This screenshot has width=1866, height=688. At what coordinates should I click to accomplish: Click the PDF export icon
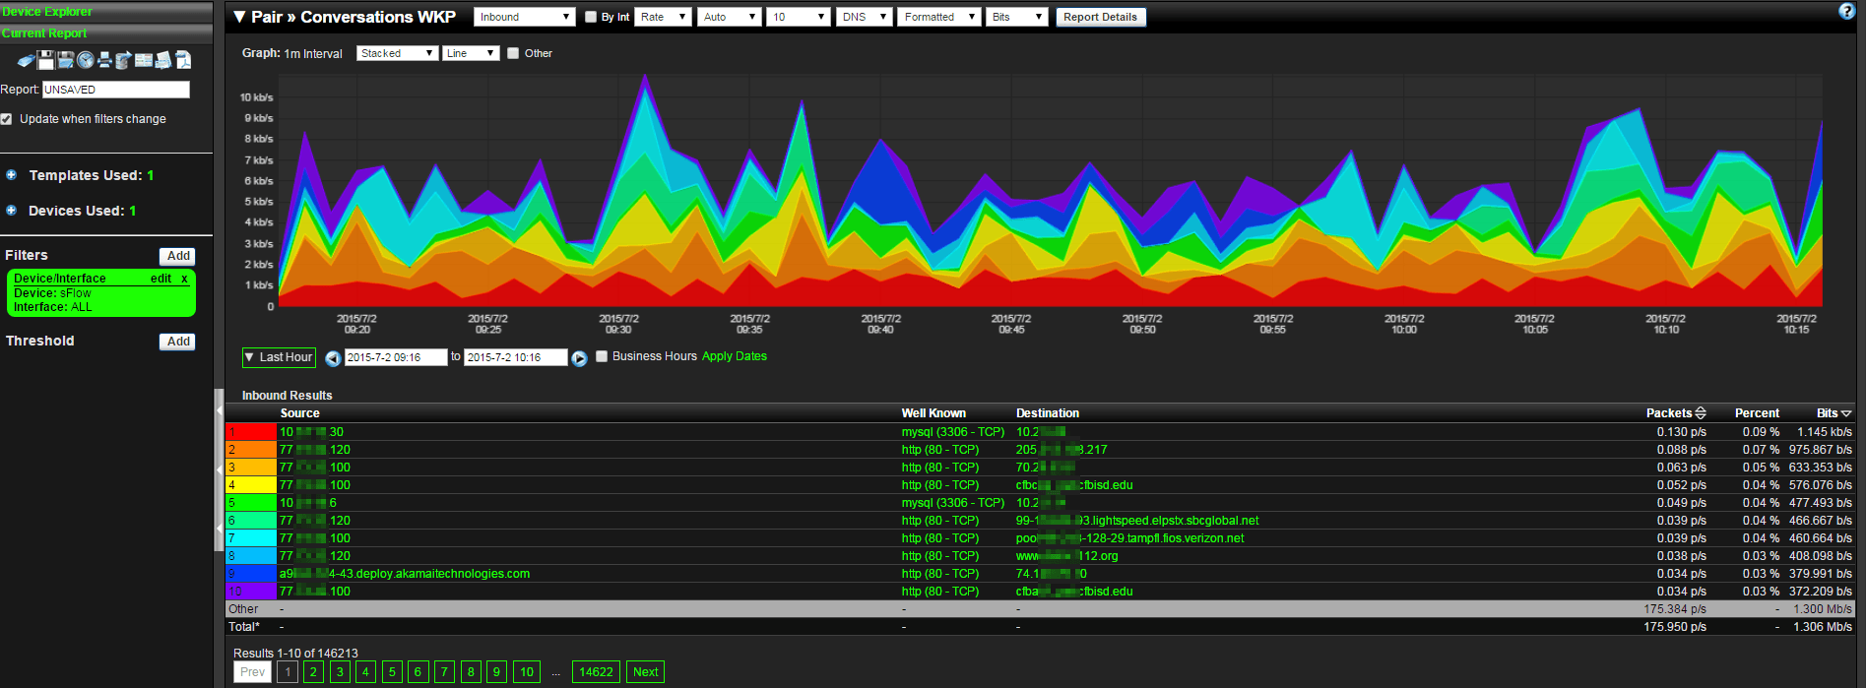coord(183,60)
